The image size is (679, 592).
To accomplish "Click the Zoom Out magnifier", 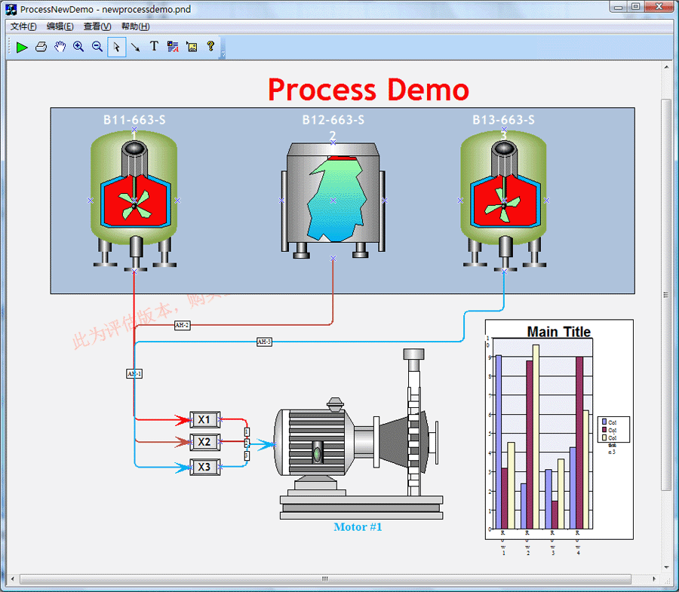I will click(97, 47).
